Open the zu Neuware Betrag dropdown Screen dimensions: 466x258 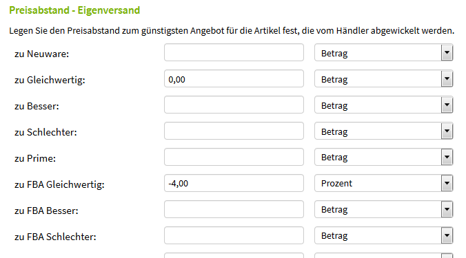coord(384,52)
